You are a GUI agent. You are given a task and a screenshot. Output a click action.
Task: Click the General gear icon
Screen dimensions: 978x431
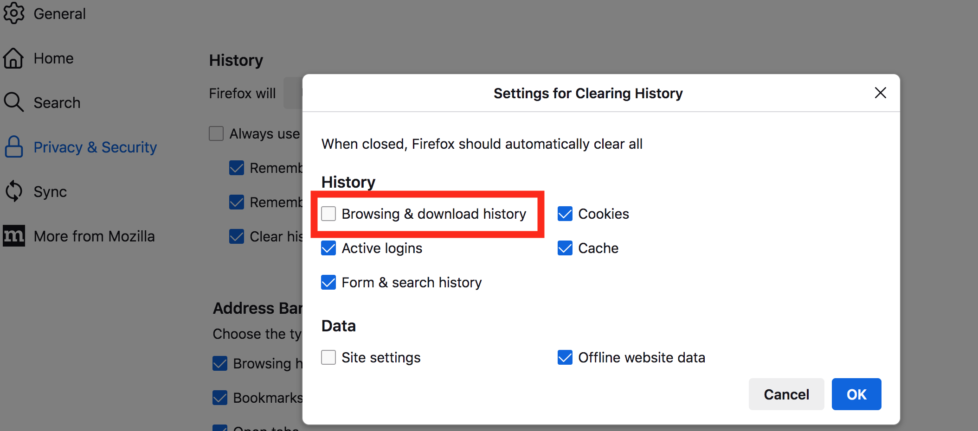coord(13,13)
